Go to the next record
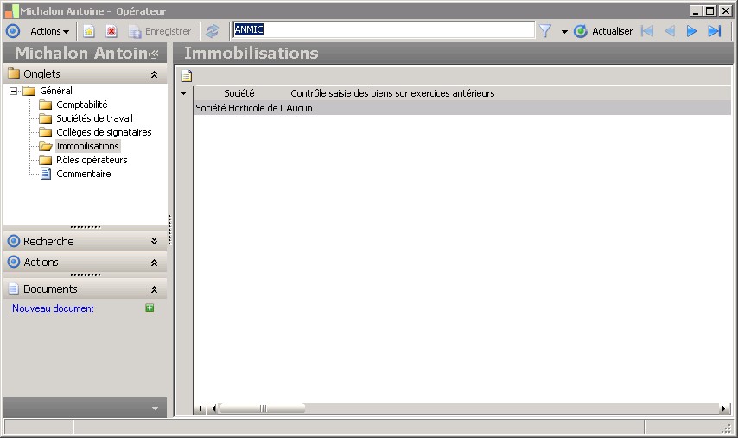 [691, 31]
